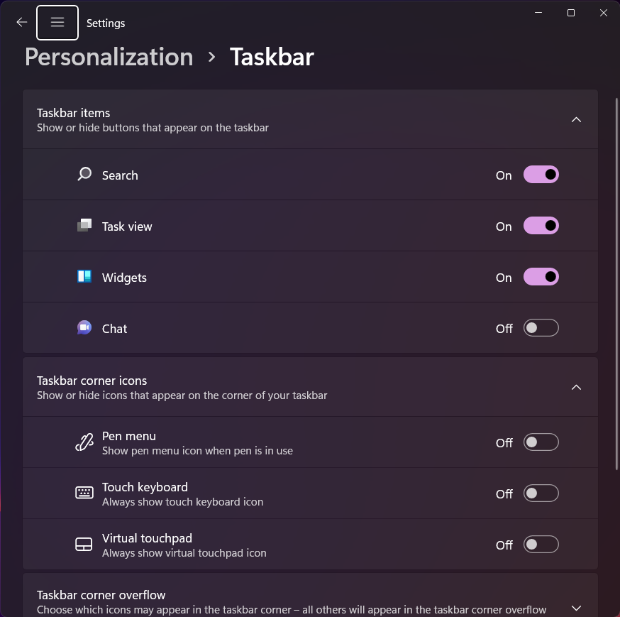Click the Virtual touchpad icon
Image resolution: width=620 pixels, height=617 pixels.
[84, 544]
